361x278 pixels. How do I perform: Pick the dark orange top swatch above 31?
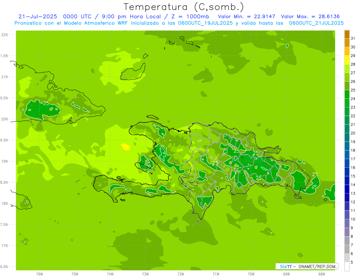(347, 34)
